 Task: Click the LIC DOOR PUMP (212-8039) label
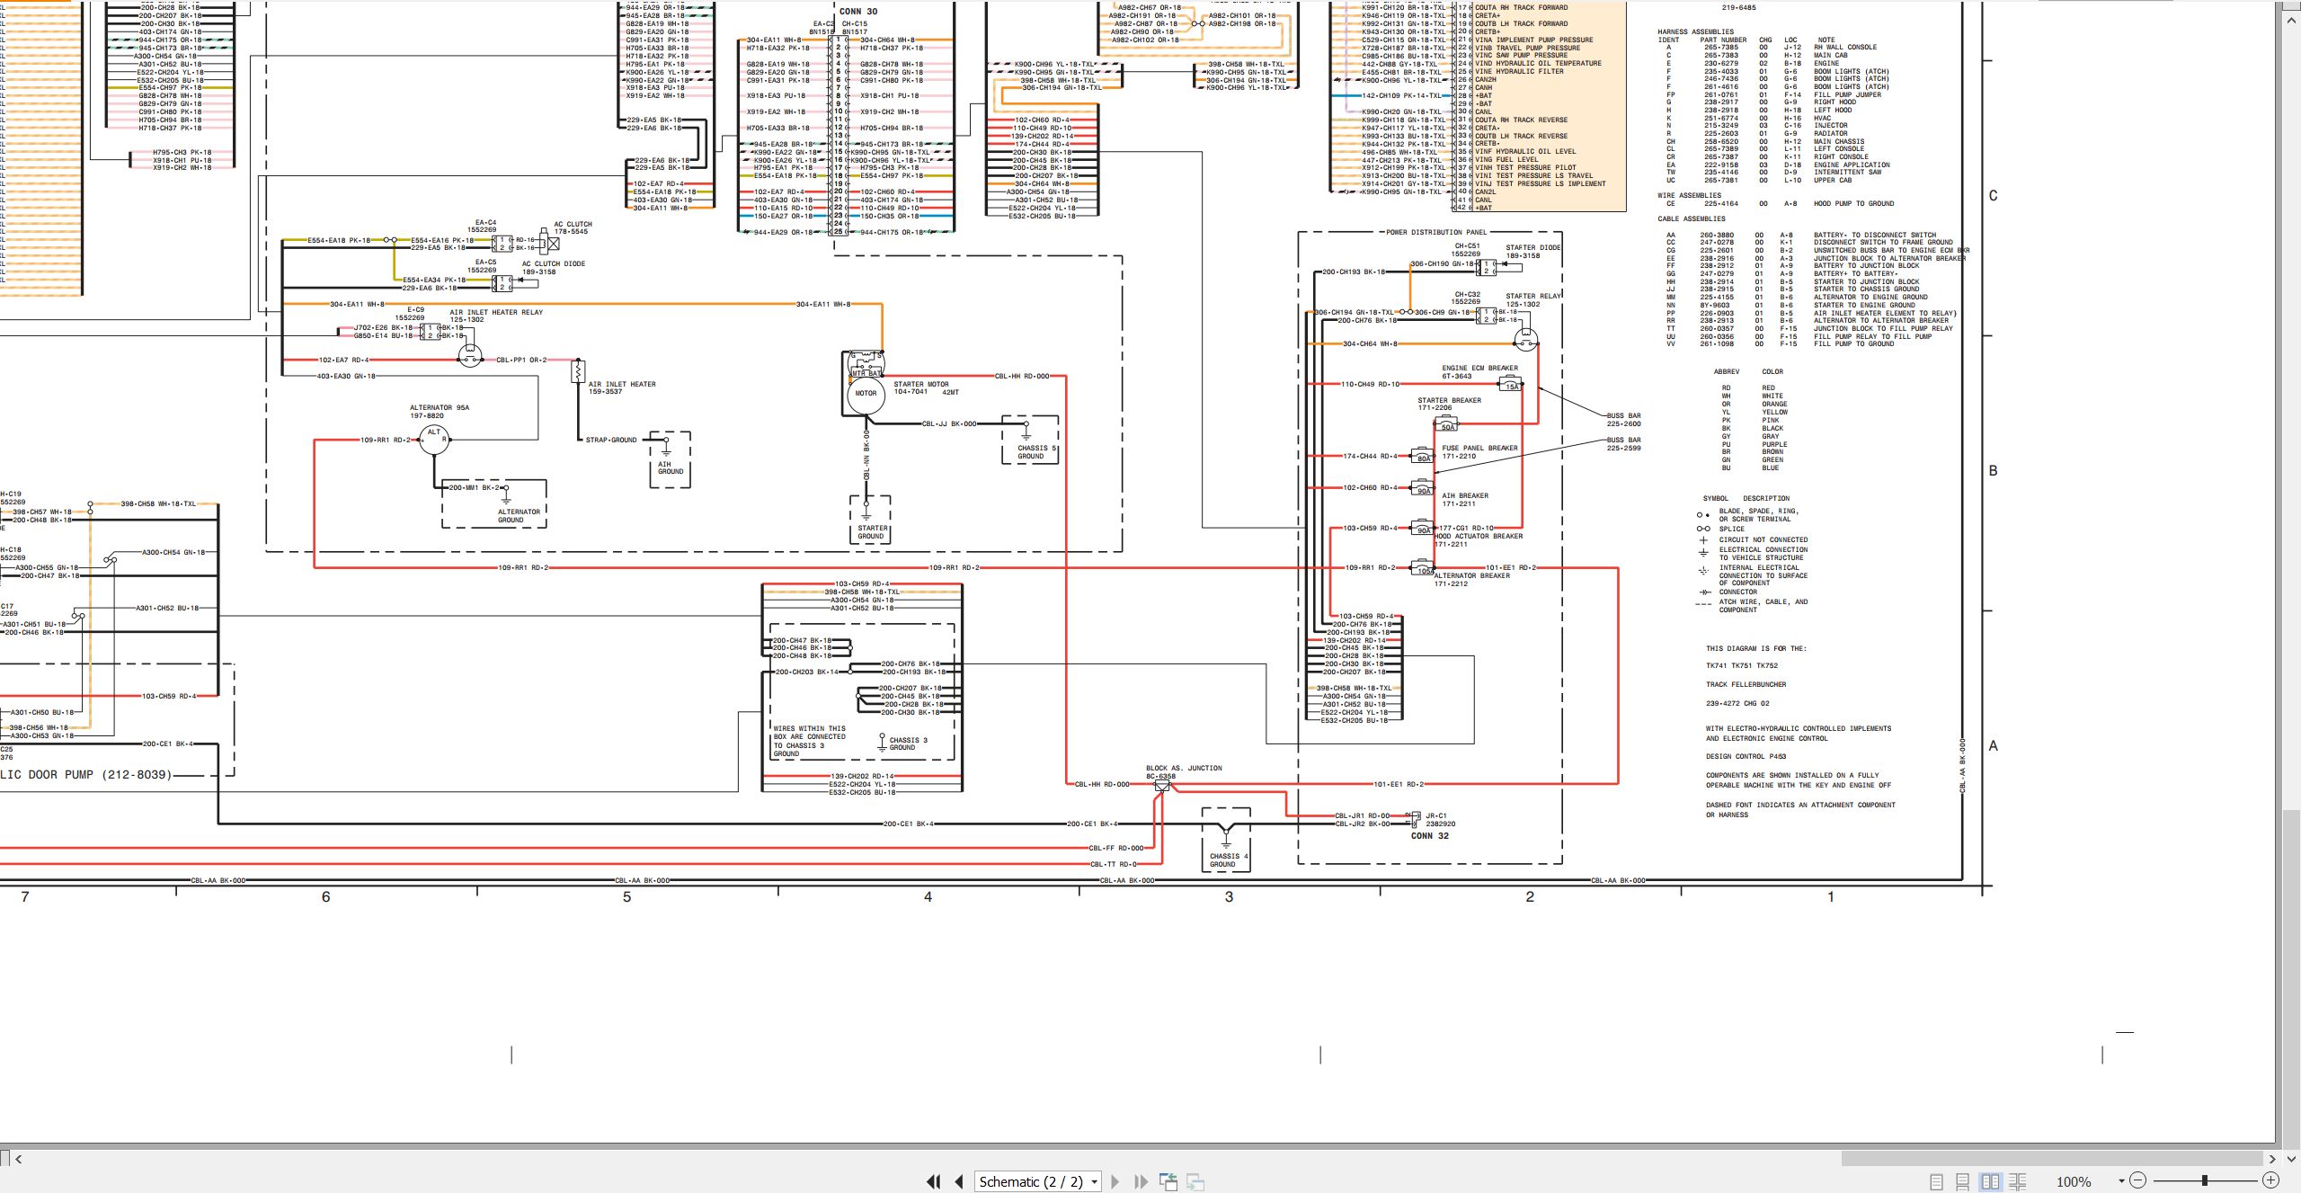[85, 774]
